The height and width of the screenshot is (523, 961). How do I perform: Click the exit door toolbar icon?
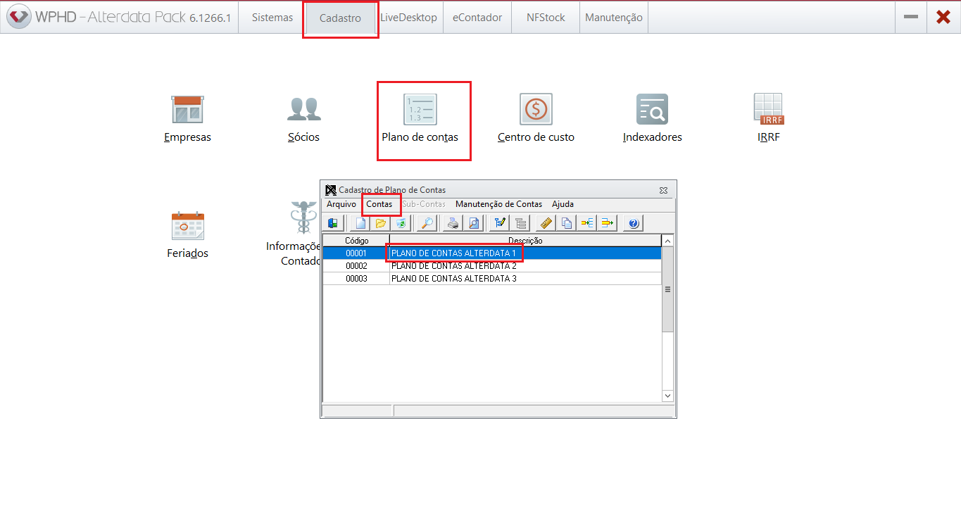[x=334, y=223]
